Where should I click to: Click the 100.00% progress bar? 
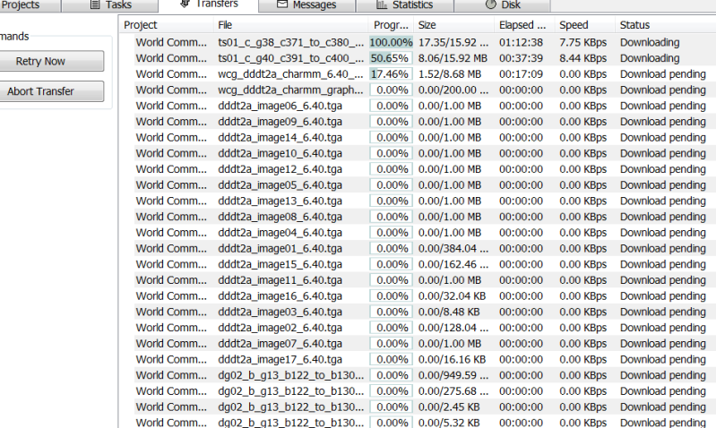391,42
